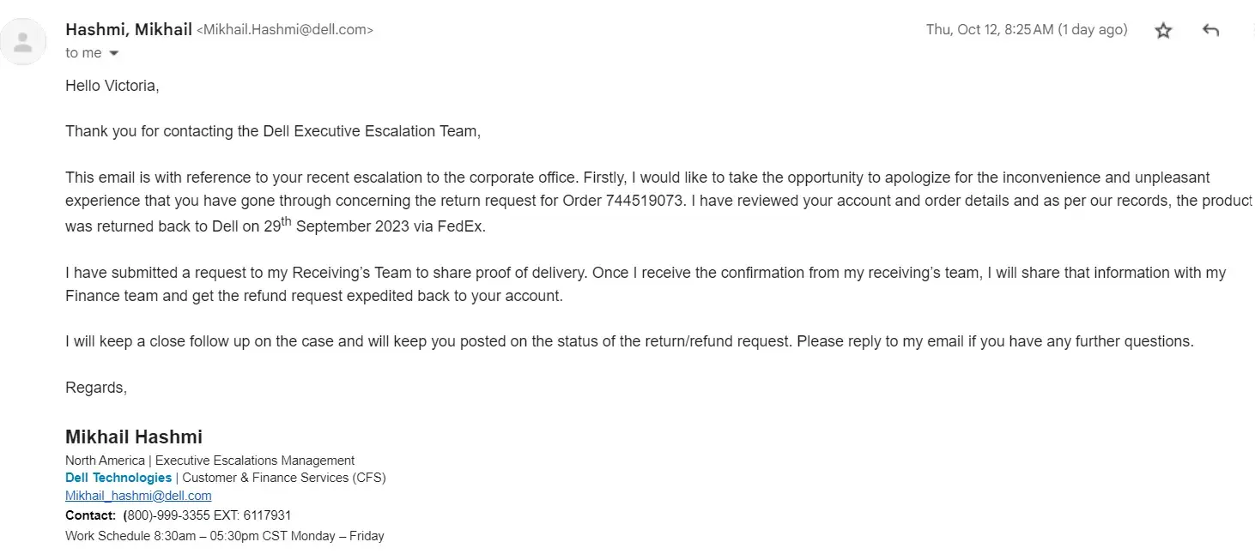Screen dimensions: 1255x554
Task: Click 'Executive Escalations Management' in the signature
Action: (x=255, y=461)
